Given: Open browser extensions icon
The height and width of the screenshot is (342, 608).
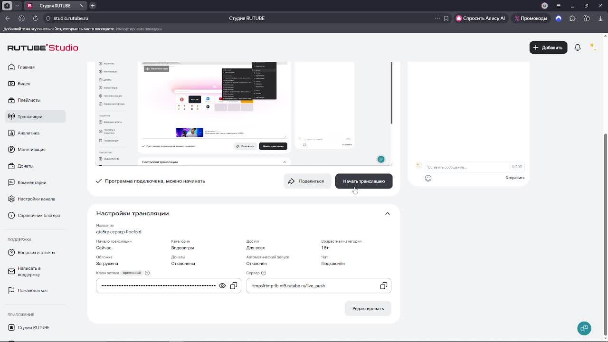Looking at the screenshot, I should point(572,18).
